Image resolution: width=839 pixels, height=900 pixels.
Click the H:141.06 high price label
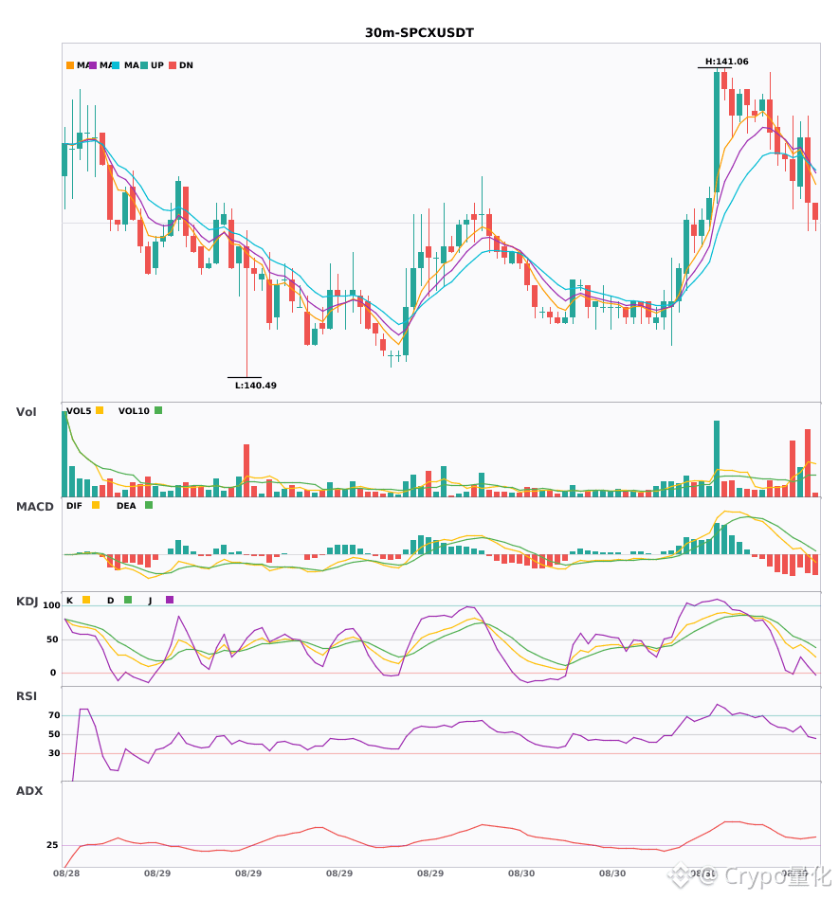(726, 62)
